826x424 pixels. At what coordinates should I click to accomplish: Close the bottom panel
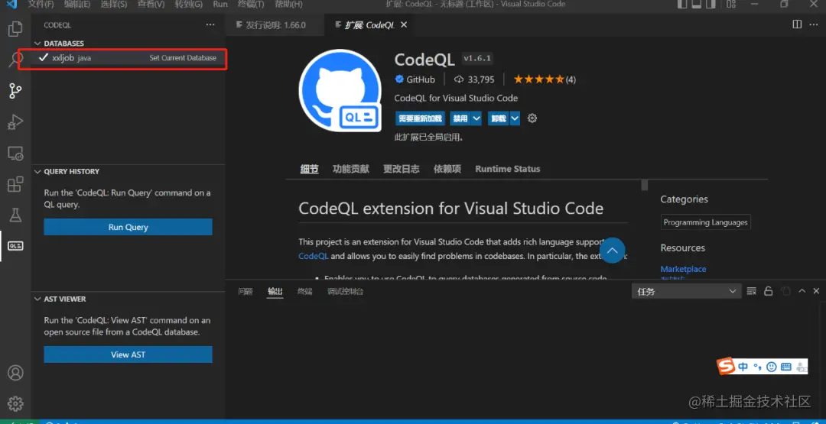click(816, 291)
